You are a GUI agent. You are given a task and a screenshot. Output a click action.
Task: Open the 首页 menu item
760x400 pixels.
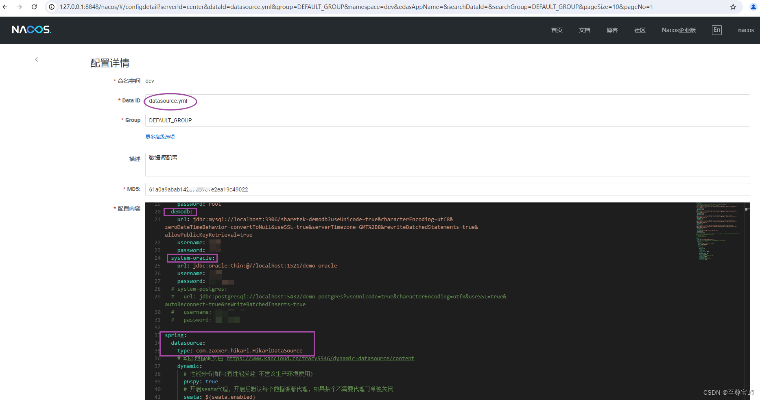coord(557,30)
